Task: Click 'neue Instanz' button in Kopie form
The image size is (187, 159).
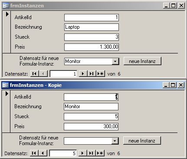Action: tap(142, 141)
